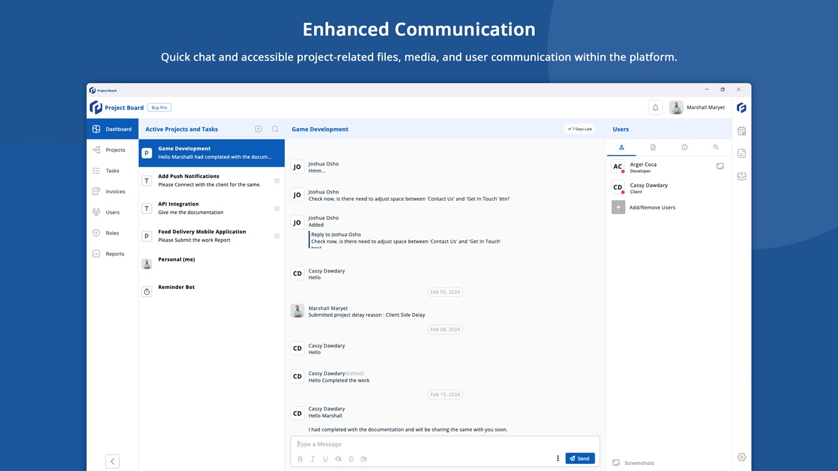Screen dimensions: 838x471
Task: Toggle bold formatting in the message toolbar
Action: pyautogui.click(x=299, y=458)
